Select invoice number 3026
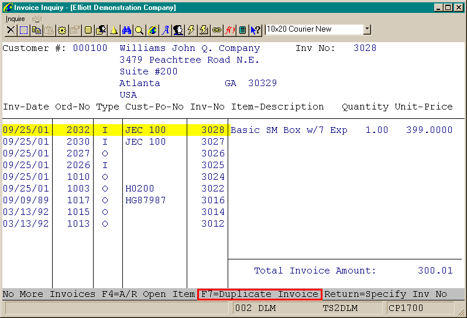The height and width of the screenshot is (318, 467). [212, 153]
